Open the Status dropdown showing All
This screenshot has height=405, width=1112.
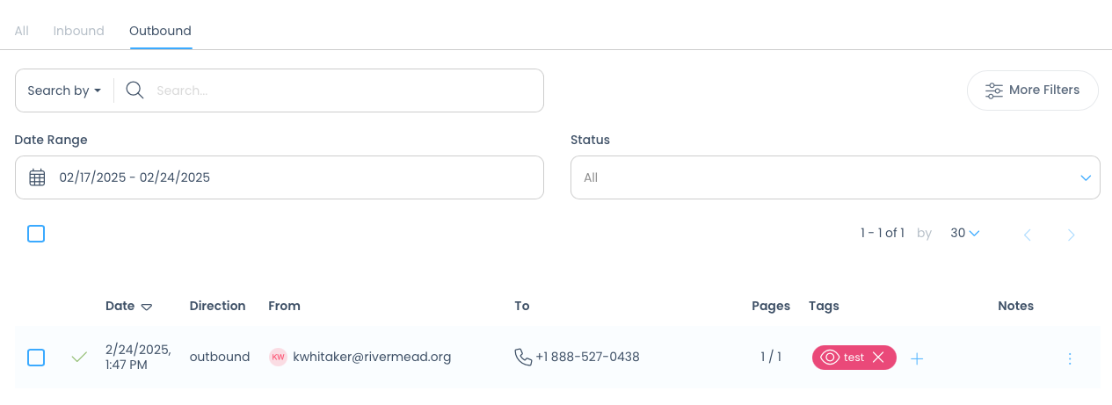tap(835, 177)
